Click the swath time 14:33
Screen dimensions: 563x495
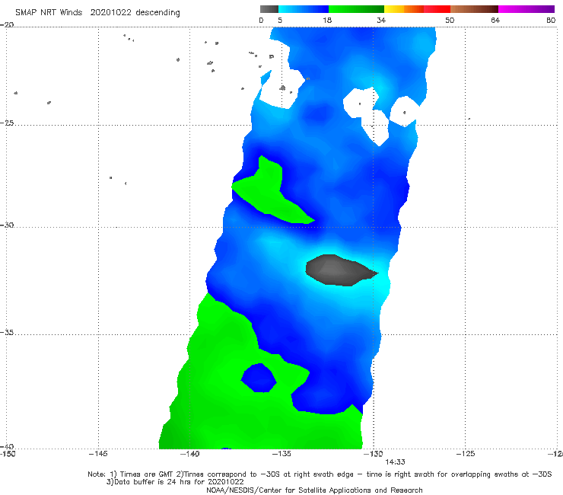coord(396,462)
